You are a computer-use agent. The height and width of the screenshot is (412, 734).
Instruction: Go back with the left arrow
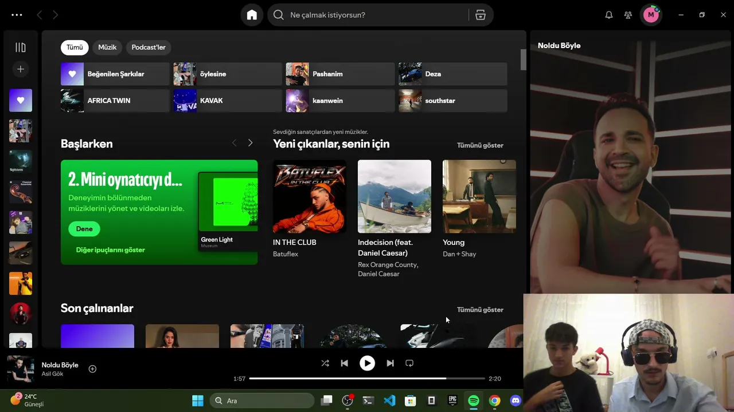tap(39, 15)
